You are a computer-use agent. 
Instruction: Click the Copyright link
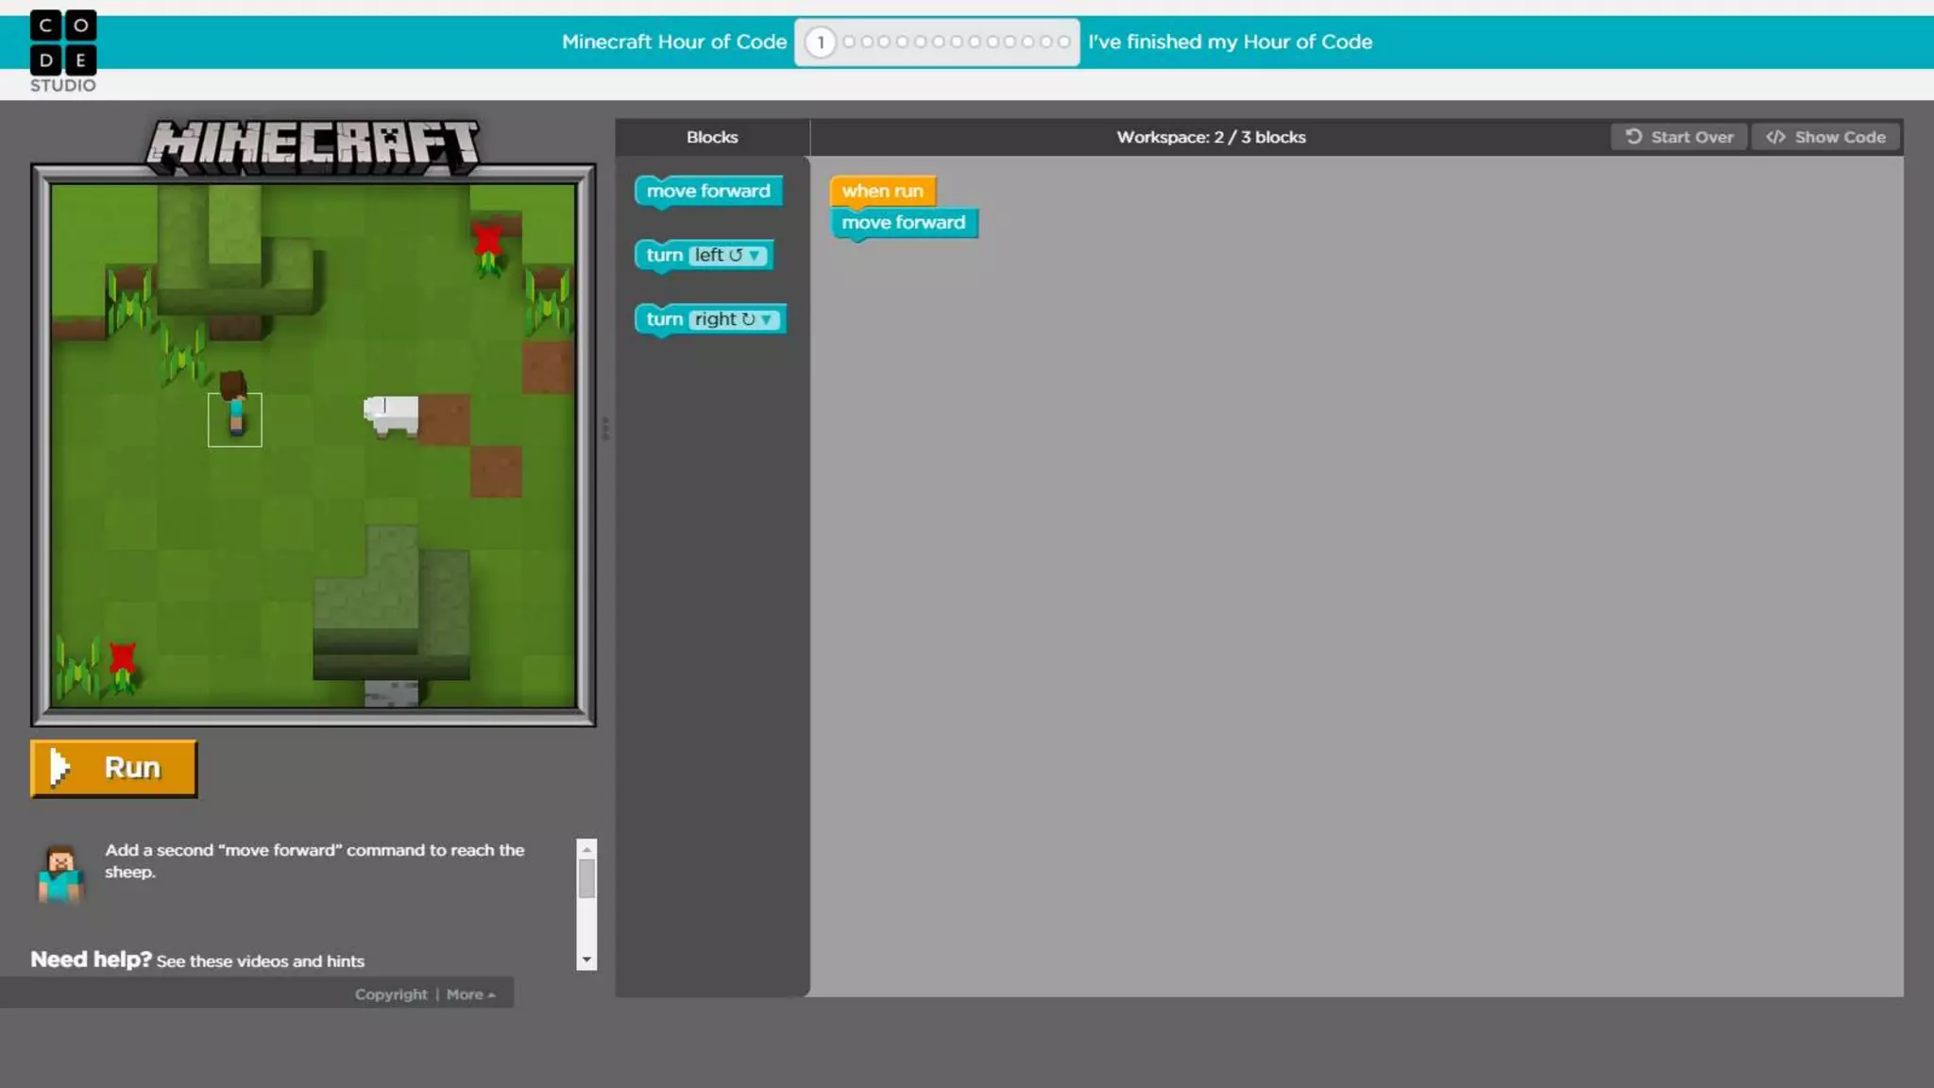click(x=391, y=994)
